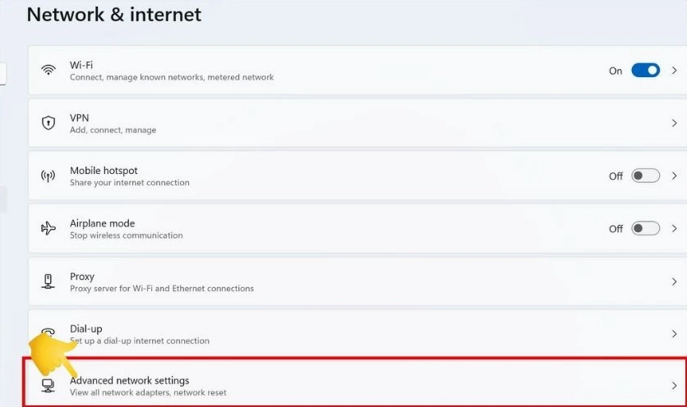Select the Dial-up menu entry
This screenshot has width=687, height=407.
click(86, 328)
